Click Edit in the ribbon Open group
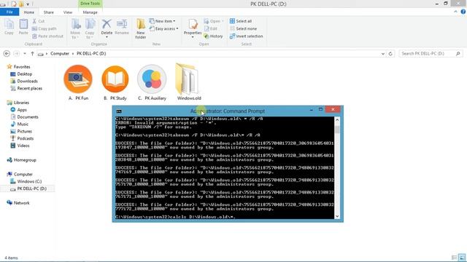The image size is (467, 262). coord(211,28)
